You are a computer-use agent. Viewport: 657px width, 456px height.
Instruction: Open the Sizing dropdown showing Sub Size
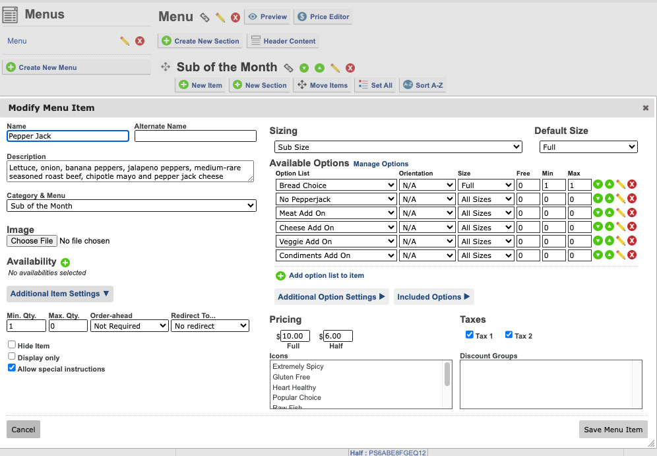398,147
